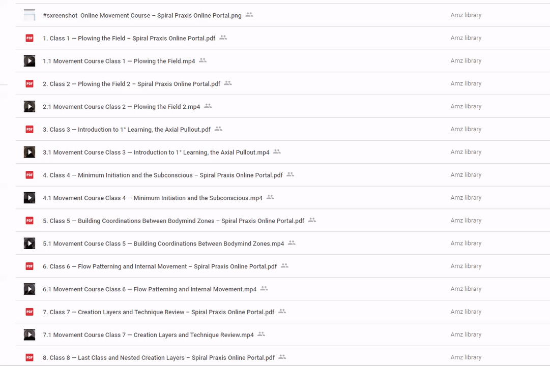The image size is (550, 366).
Task: Open Class 6 Flow Patterning PDF document
Action: pyautogui.click(x=160, y=266)
